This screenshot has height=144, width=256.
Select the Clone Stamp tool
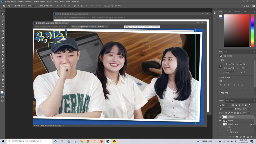pos(3,45)
